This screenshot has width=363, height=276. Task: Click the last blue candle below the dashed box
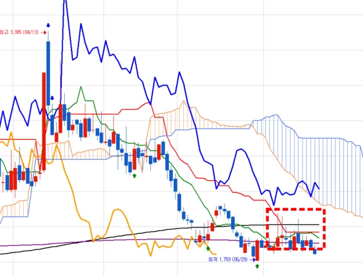tap(315, 251)
